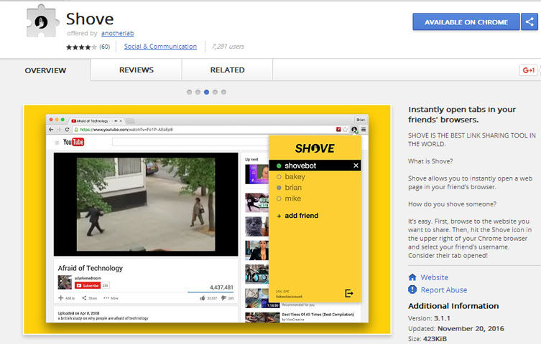Open the share button beside Available on Chrome

(x=530, y=22)
